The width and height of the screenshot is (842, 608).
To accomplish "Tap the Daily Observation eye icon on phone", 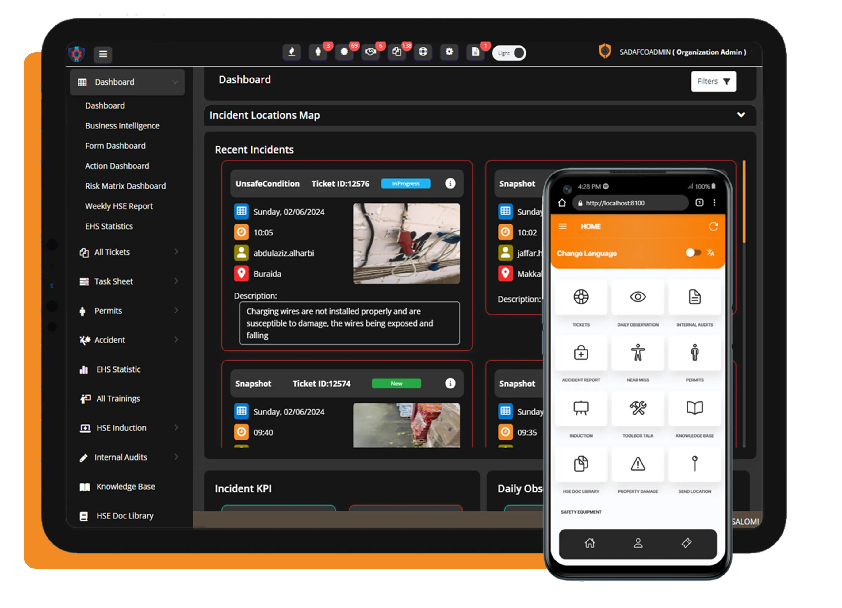I will (637, 297).
